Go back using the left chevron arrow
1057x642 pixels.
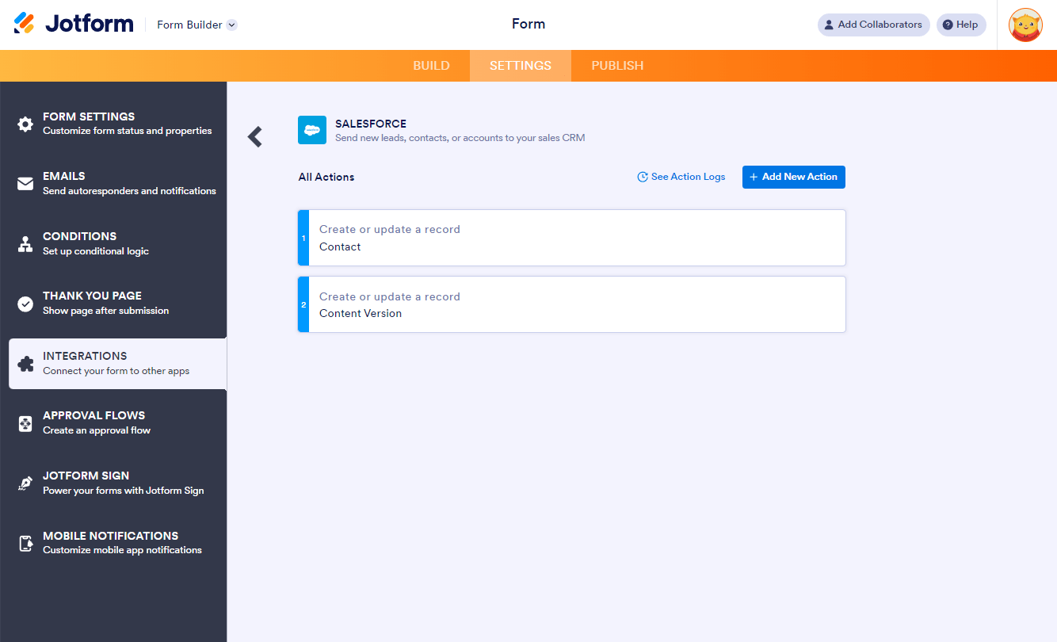[254, 136]
